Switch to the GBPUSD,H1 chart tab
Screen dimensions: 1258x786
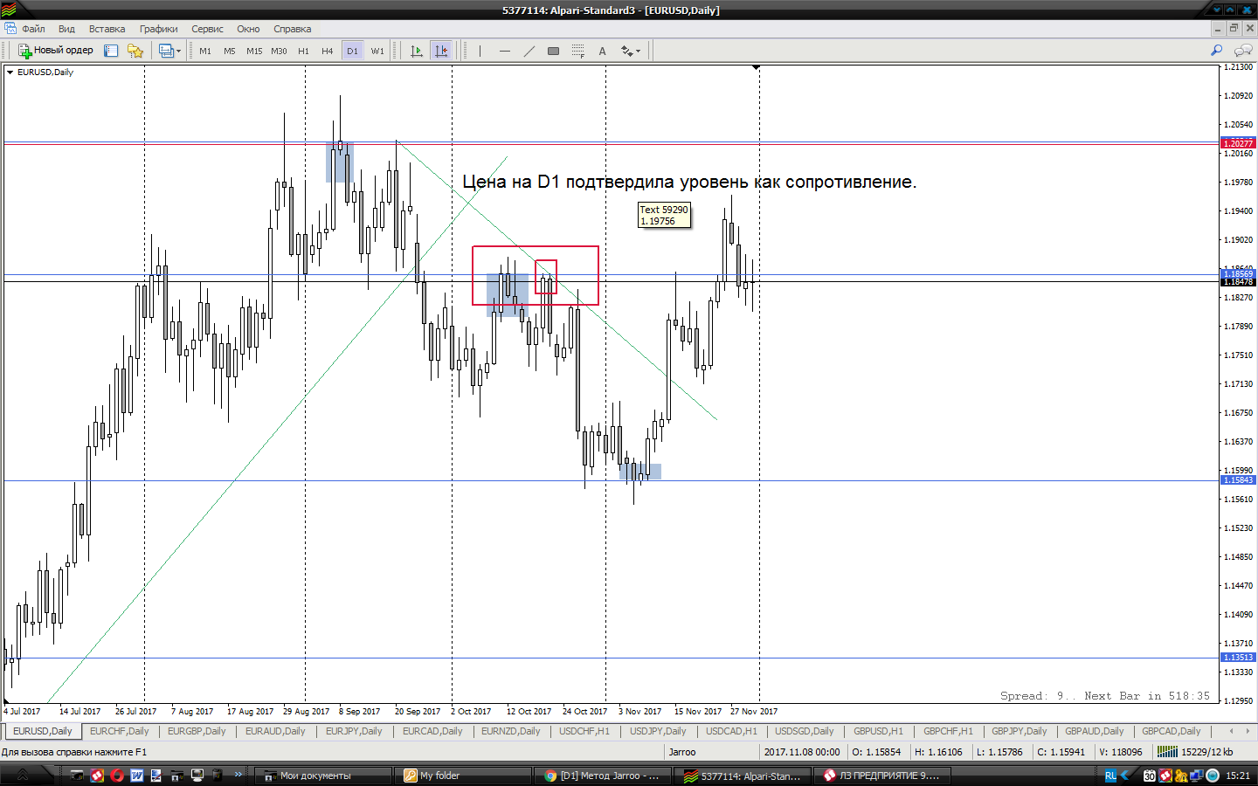878,732
